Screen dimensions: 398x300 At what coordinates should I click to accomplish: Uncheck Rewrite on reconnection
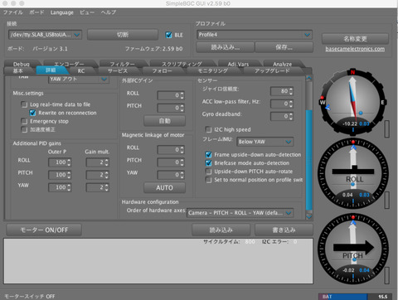pos(32,113)
